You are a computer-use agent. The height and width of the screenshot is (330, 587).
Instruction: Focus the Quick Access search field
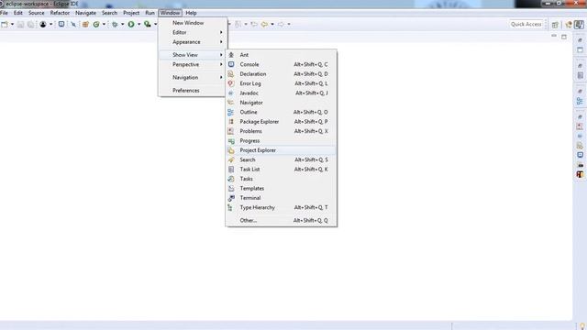[526, 25]
